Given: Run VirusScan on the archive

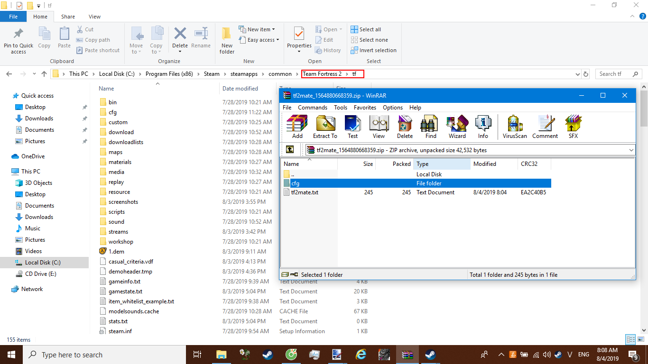Looking at the screenshot, I should point(515,126).
